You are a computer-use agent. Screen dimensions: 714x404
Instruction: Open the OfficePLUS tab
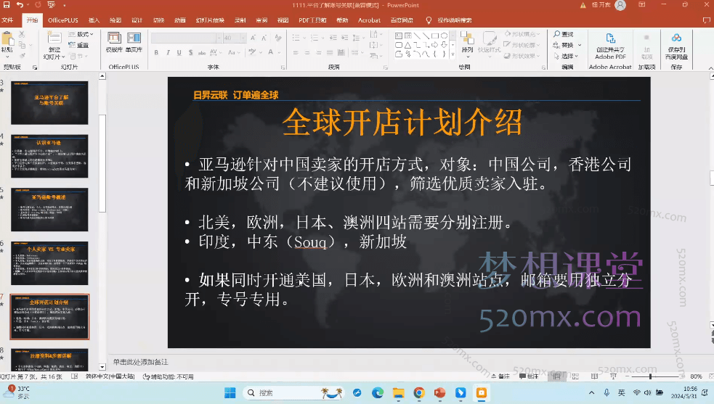click(x=63, y=20)
